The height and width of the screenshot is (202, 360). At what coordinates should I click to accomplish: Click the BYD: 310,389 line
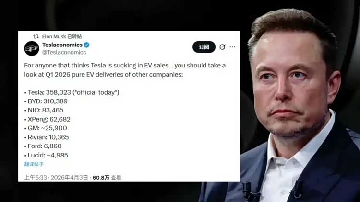point(46,101)
